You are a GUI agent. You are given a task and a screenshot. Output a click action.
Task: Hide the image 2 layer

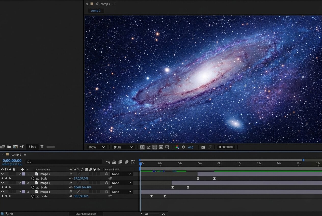pos(2,174)
